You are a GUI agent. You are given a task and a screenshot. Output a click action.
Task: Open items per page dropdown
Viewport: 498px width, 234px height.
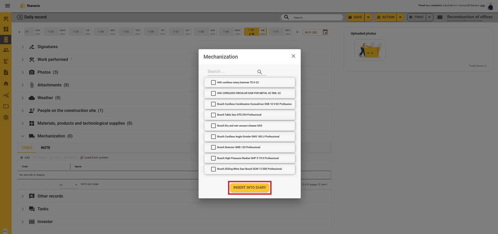pos(69,185)
